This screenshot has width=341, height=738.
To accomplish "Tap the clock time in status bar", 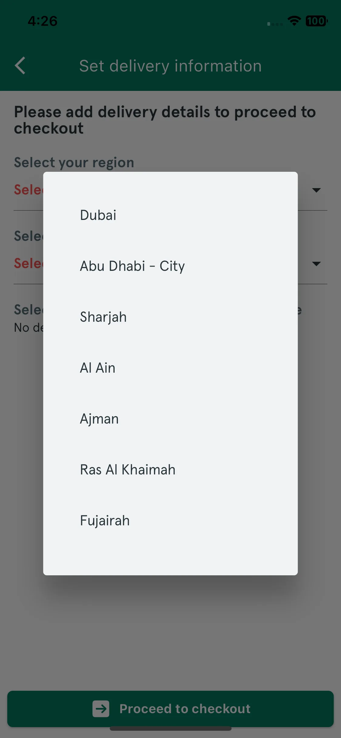I will pos(42,21).
